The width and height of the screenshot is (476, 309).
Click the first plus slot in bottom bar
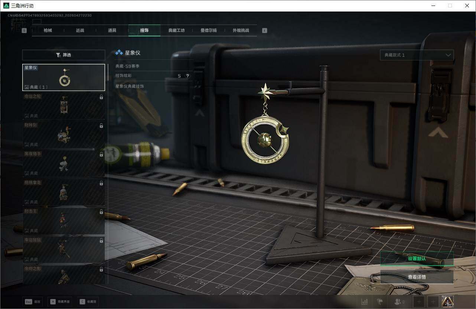coord(419,302)
